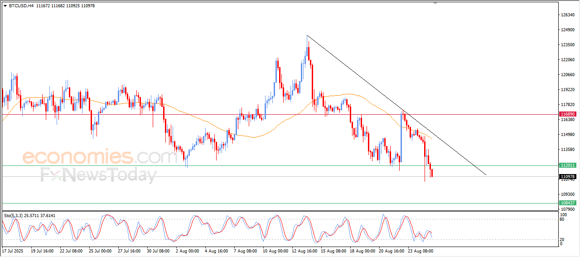Click the 2 Aug 00:00 time label
The image size is (580, 257).
click(x=187, y=251)
